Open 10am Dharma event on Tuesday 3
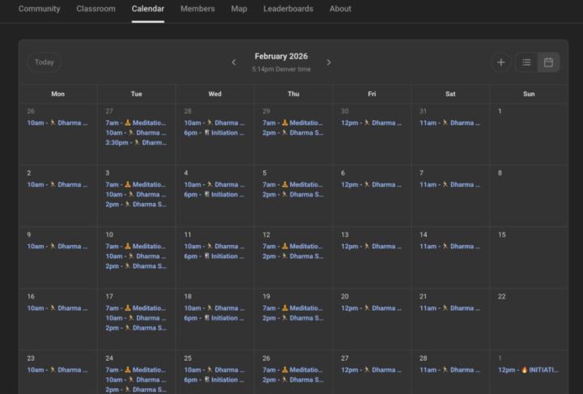This screenshot has height=394, width=583. [x=136, y=195]
